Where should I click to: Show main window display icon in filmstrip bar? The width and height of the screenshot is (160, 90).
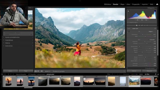pyautogui.click(x=2, y=74)
